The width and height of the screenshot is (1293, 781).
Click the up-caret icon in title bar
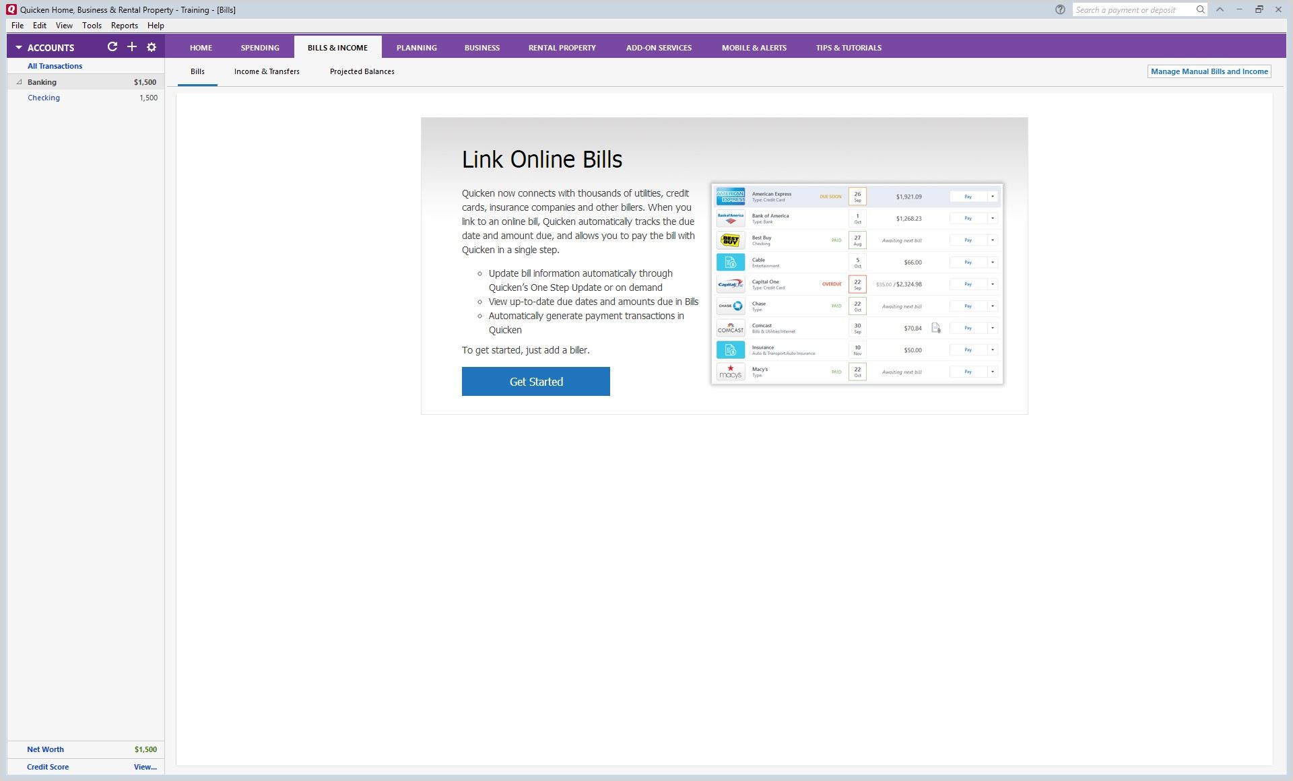coord(1220,9)
